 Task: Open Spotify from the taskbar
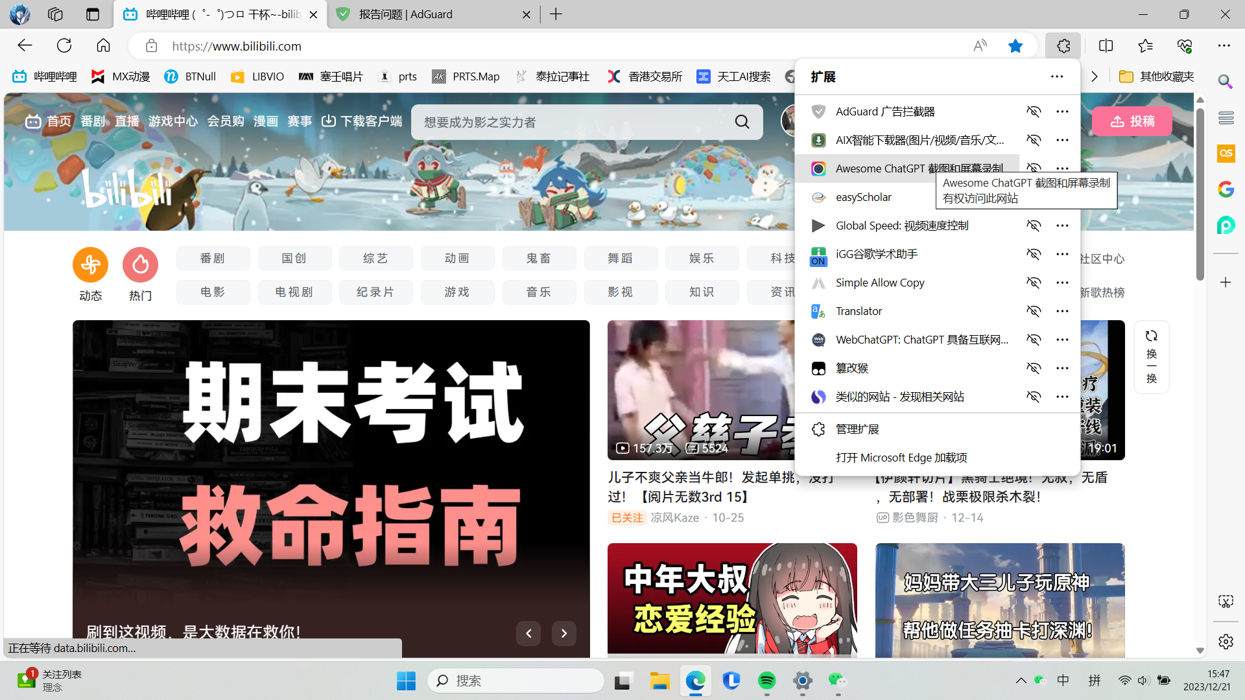767,681
